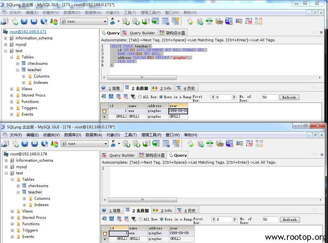
Task: Expand Views folder in 178 window
Action: click(12, 212)
